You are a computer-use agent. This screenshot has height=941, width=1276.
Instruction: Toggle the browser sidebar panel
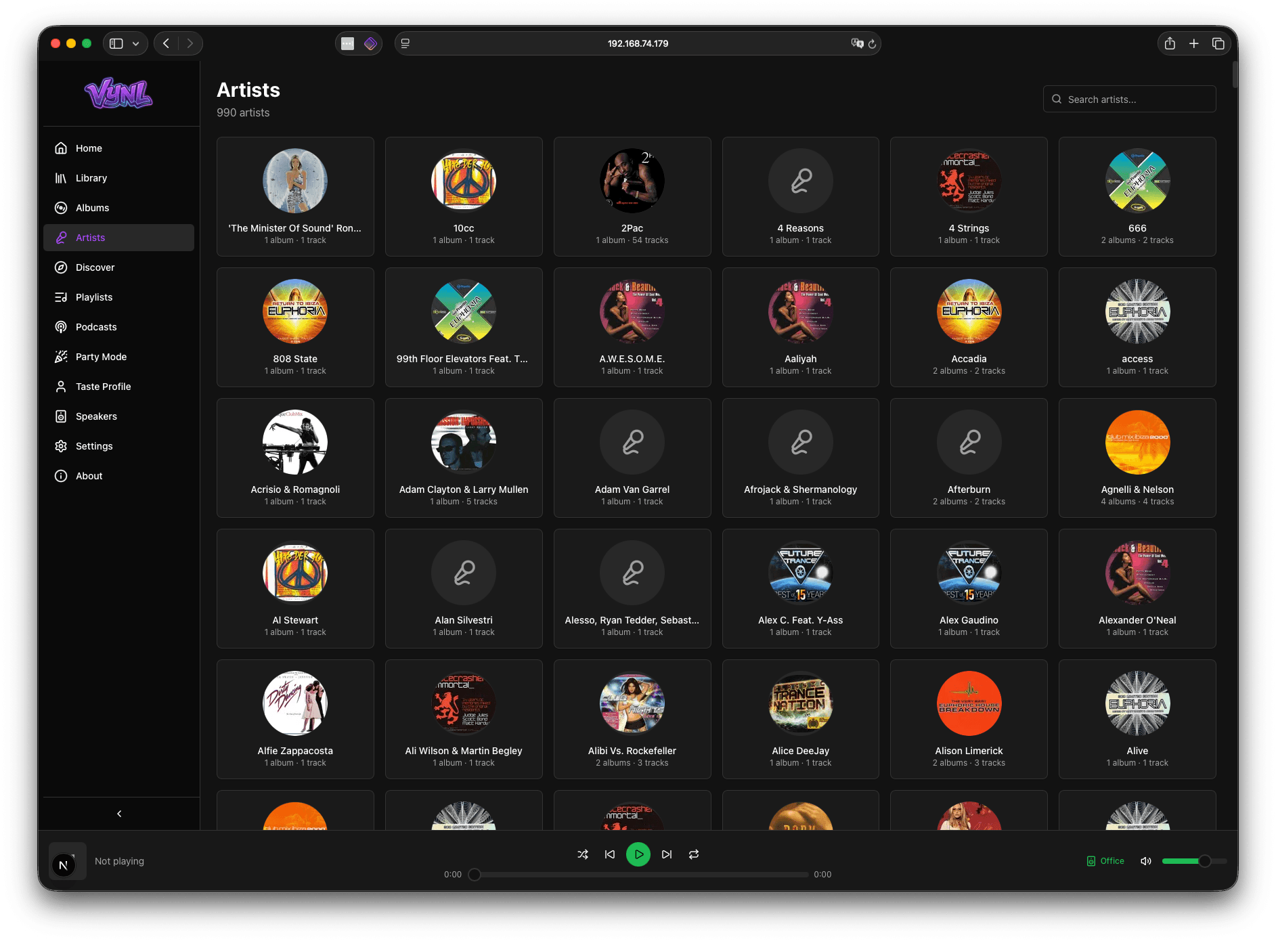click(116, 43)
